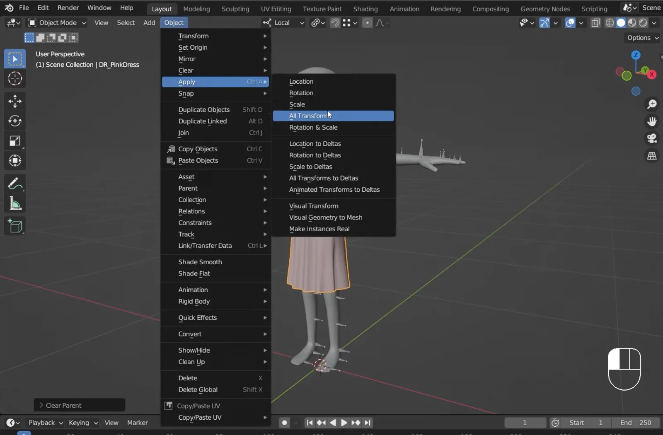
Task: Open the pivot point dropdown
Action: pos(318,23)
